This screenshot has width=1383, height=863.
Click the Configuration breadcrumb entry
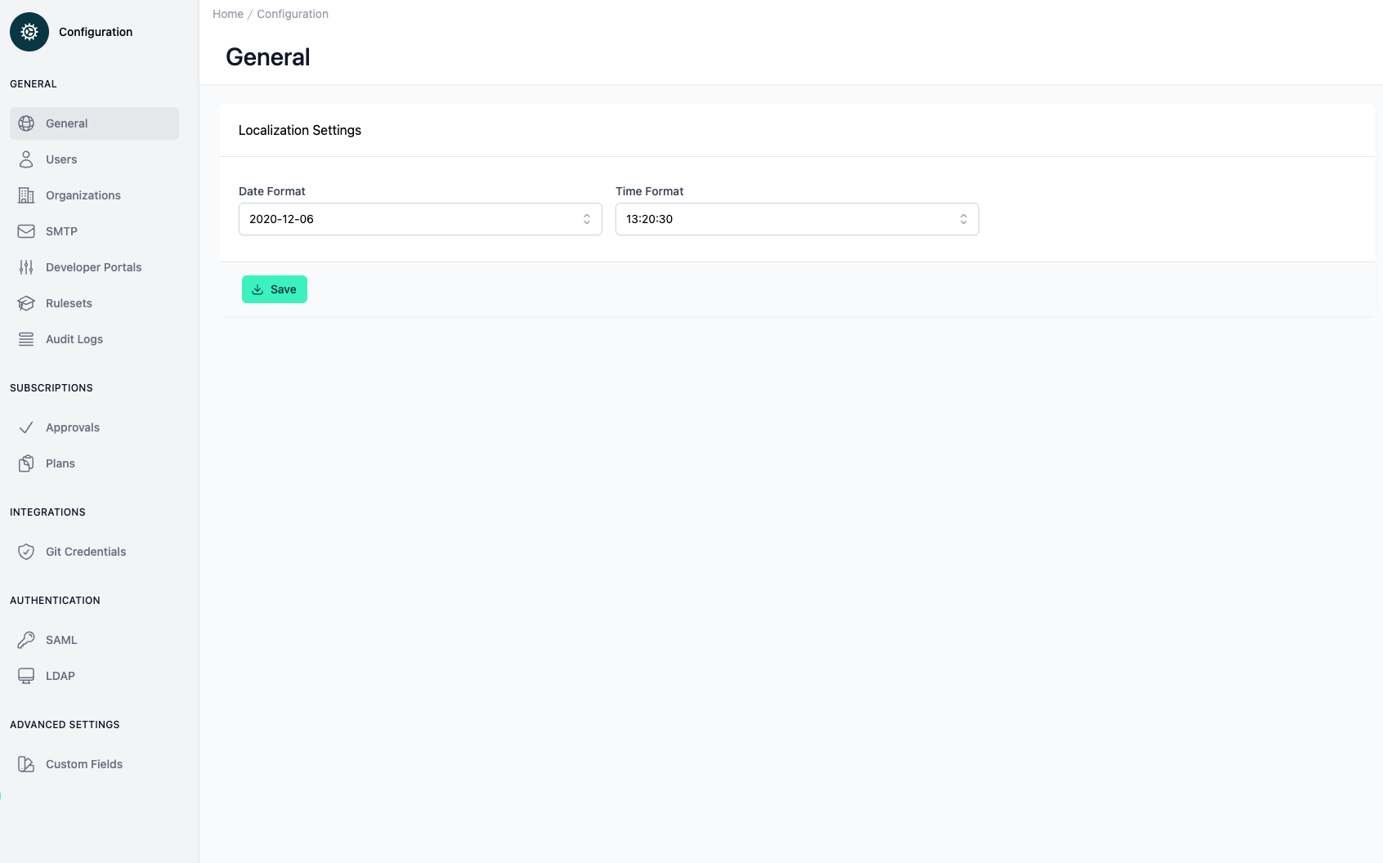click(292, 13)
